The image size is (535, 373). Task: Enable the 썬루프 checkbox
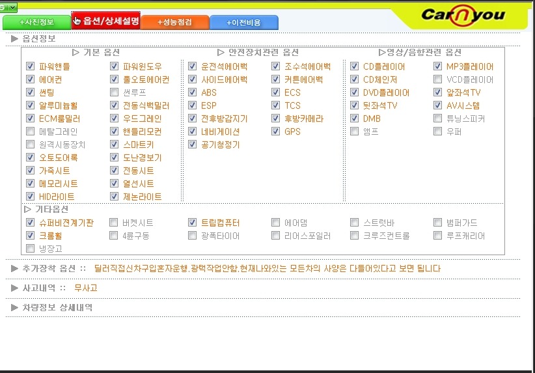(115, 92)
